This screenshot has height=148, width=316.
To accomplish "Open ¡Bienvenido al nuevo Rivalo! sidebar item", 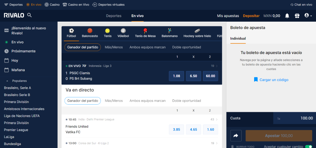I will click(x=29, y=31).
